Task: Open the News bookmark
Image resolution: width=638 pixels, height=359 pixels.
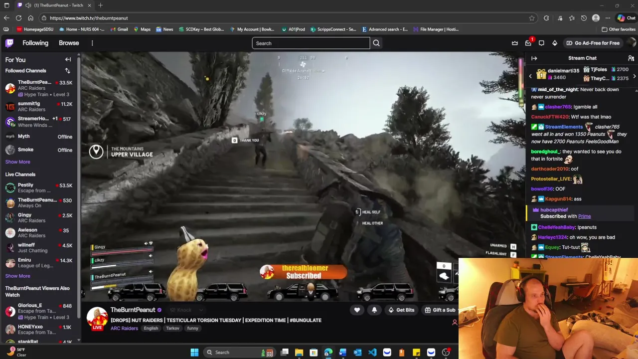Action: pyautogui.click(x=164, y=29)
